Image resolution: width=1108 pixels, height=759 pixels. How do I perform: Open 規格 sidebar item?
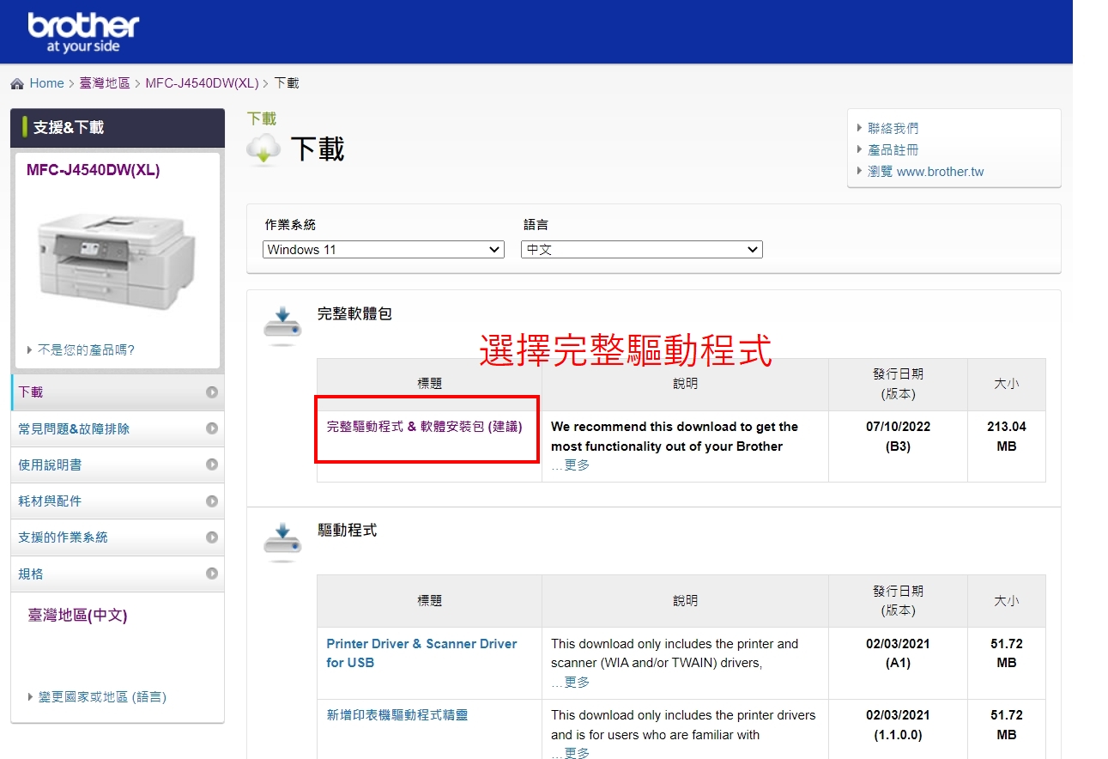118,574
